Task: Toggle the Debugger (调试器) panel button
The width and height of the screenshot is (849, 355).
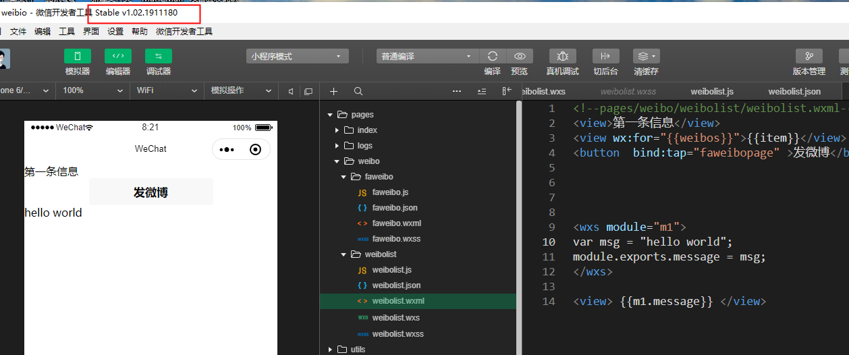Action: (159, 57)
